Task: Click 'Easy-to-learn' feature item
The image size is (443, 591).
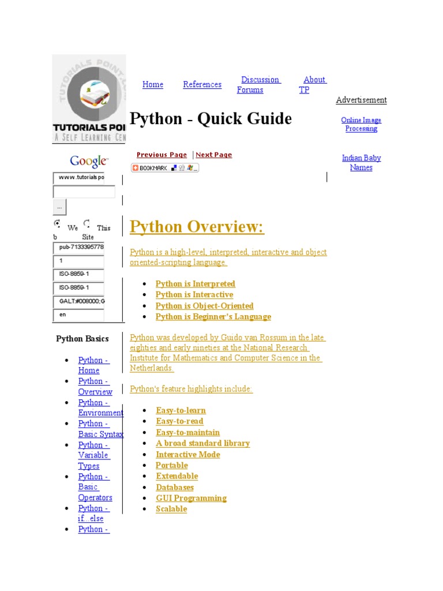Action: [181, 410]
